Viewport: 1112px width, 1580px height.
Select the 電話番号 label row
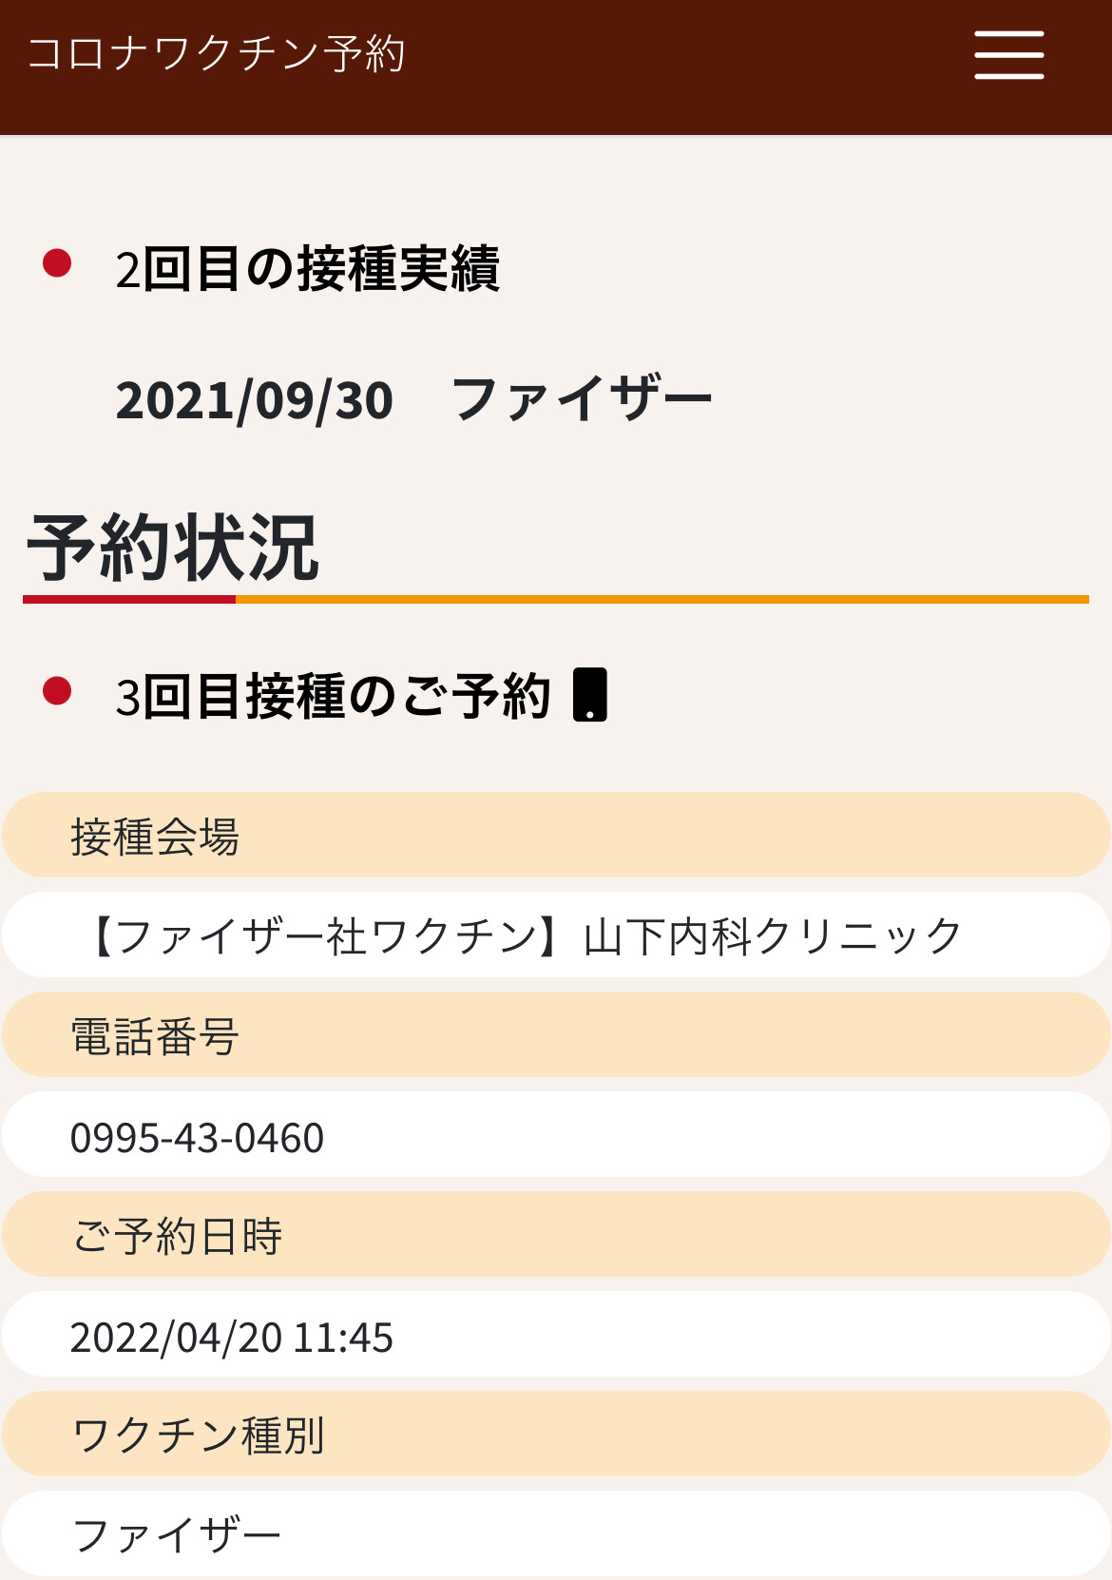coord(556,1034)
